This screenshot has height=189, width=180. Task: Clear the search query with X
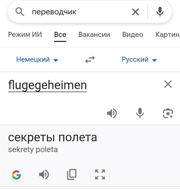(135, 12)
